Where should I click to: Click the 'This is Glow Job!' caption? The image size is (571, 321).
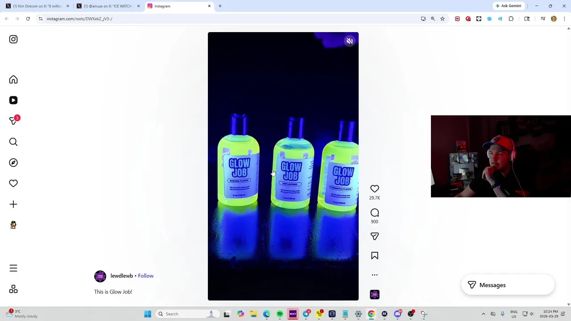pos(113,292)
